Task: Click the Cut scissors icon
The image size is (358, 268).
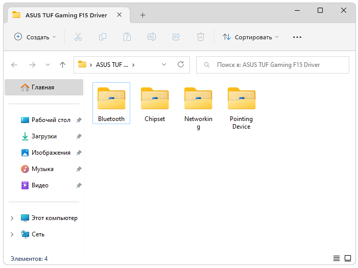Action: (78, 37)
